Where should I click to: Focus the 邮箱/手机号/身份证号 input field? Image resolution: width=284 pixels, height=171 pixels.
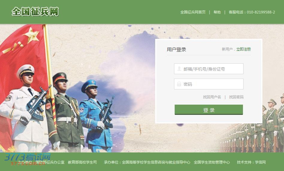[209, 69]
